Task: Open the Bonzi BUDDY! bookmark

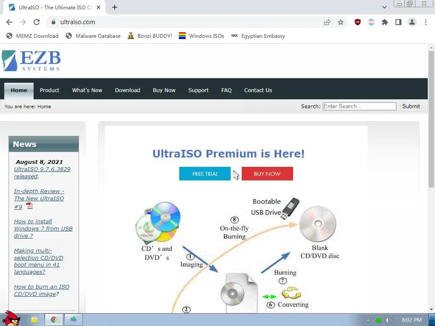Action: tap(150, 36)
